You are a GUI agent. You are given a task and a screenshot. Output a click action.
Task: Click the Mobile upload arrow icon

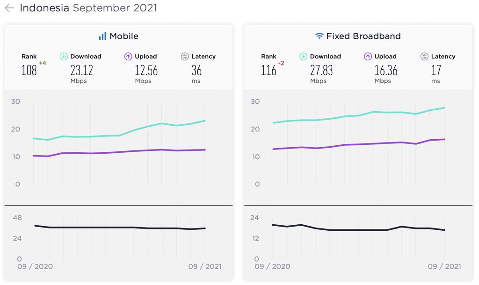tap(128, 57)
